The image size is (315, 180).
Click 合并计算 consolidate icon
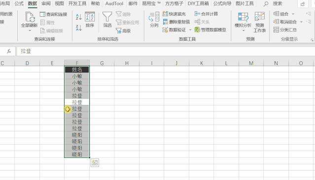coord(197,14)
